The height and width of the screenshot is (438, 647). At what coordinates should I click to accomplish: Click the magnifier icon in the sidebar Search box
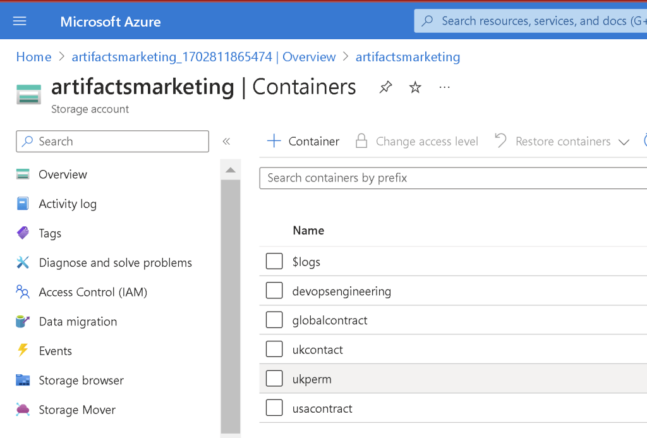[x=27, y=141]
